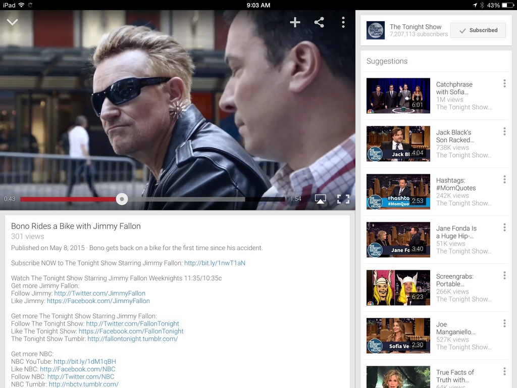Tap the video title Bono Rides a Bike

[76, 226]
